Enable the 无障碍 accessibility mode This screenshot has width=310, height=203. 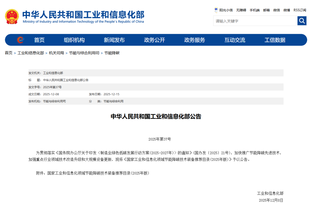(x=241, y=10)
